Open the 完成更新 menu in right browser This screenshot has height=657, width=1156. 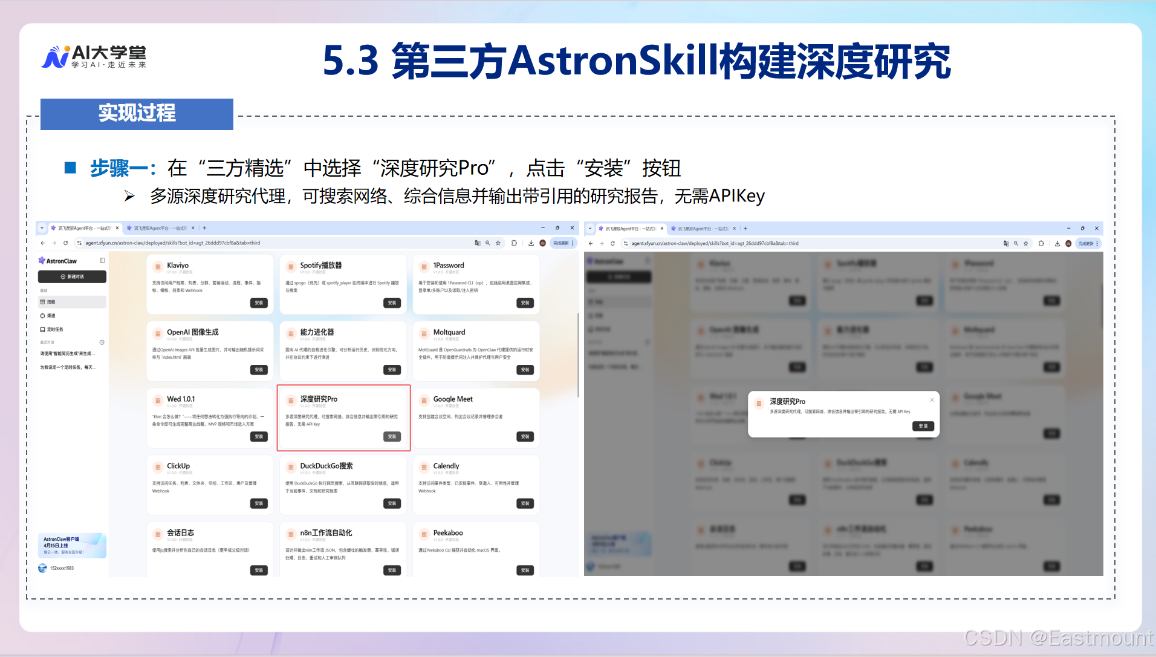(x=1089, y=244)
